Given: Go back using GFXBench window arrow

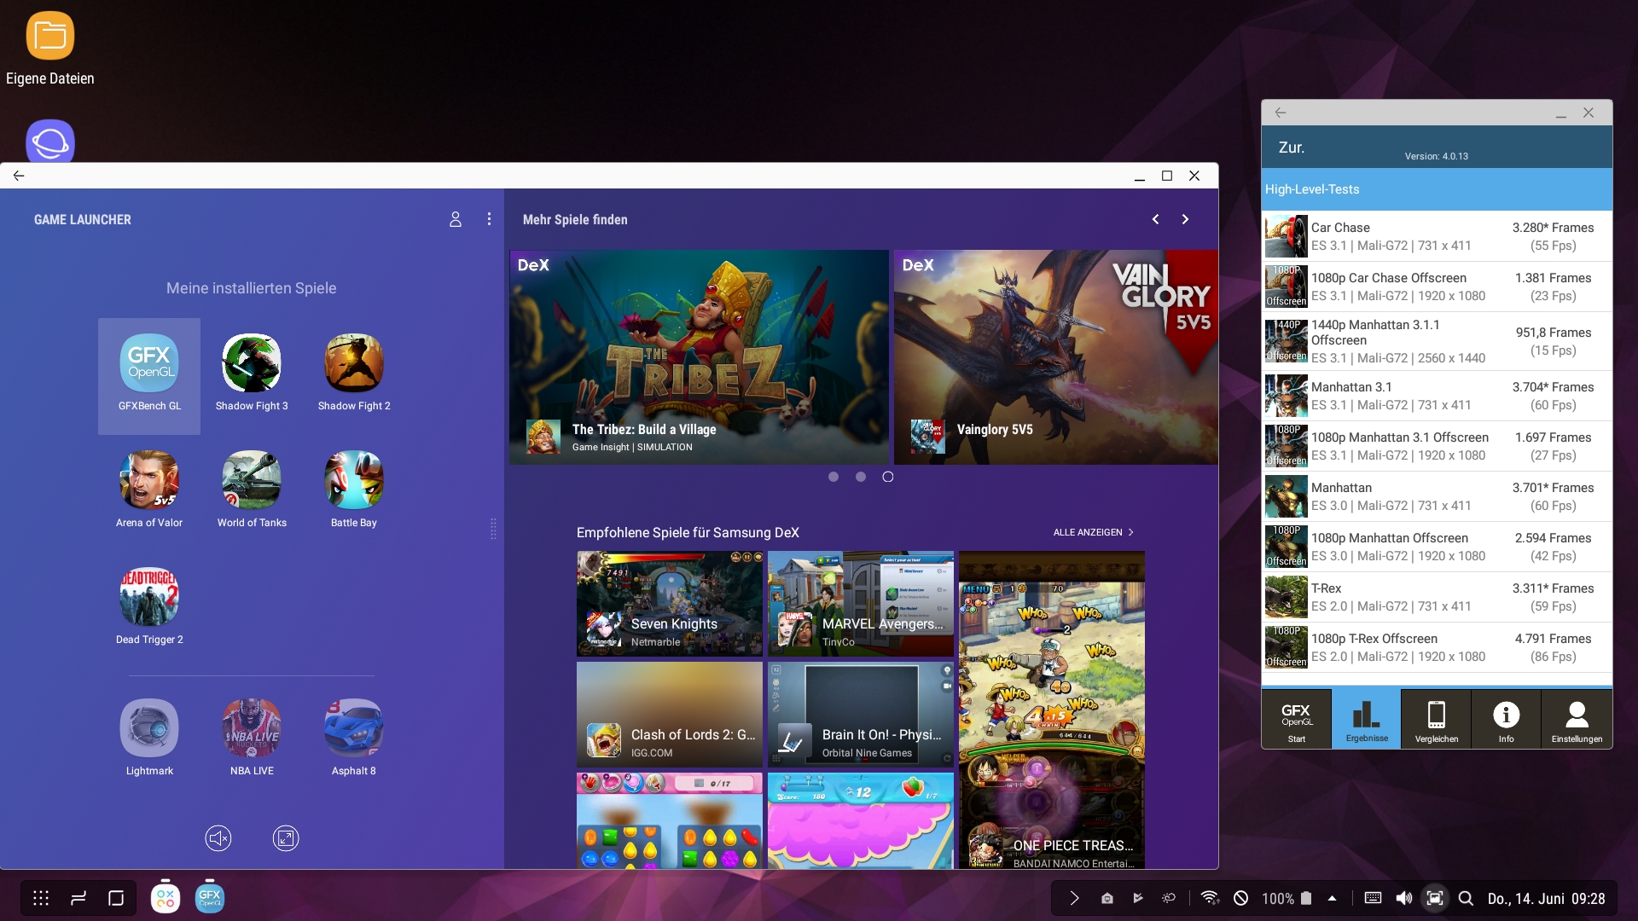Looking at the screenshot, I should tap(1281, 113).
